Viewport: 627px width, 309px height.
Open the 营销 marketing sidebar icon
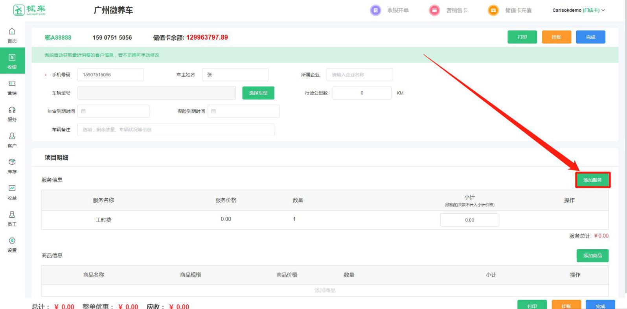pyautogui.click(x=12, y=83)
